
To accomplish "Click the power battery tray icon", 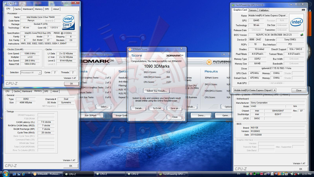I will point(292,174).
